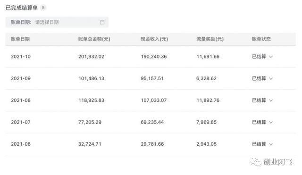
Task: Click the 已完成结算单 heading
Action: tap(22, 8)
